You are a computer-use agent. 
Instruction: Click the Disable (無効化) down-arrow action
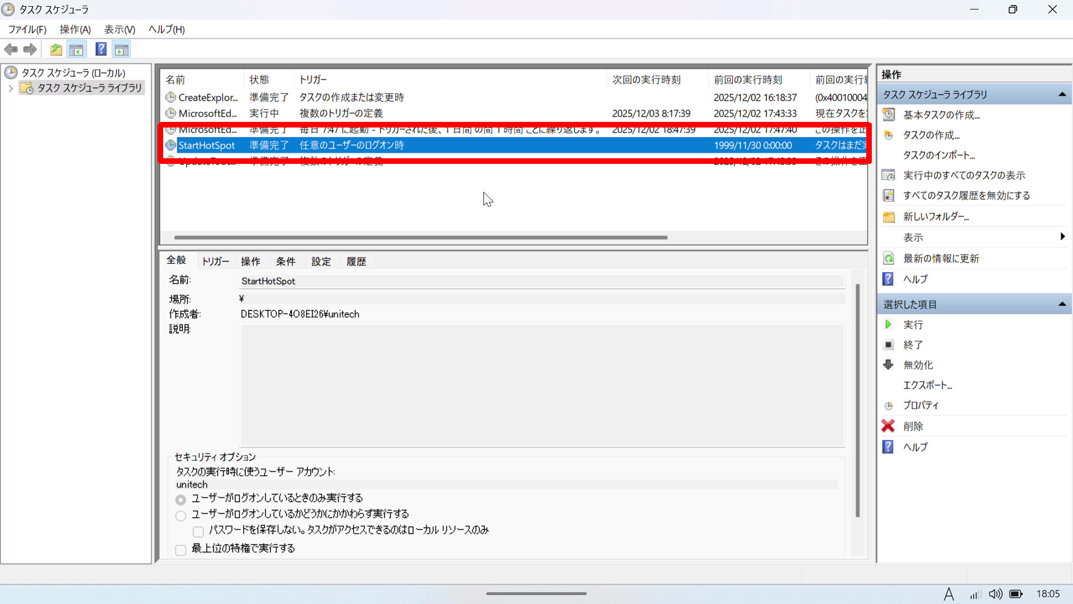[x=888, y=365]
